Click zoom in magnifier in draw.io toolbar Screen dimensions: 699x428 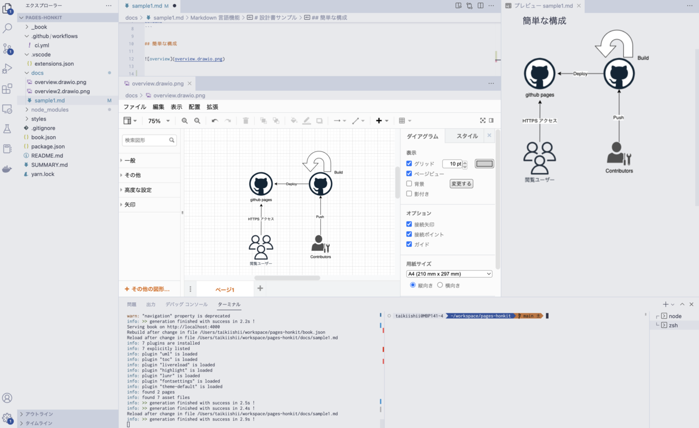click(185, 121)
